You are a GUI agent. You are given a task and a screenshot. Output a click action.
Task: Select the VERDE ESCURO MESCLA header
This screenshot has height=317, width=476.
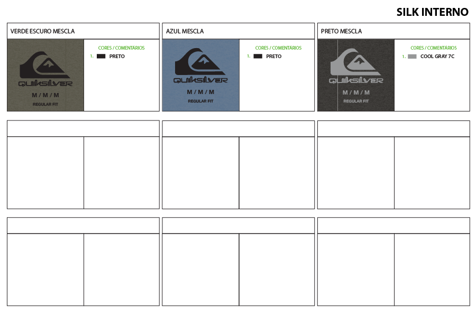point(42,31)
